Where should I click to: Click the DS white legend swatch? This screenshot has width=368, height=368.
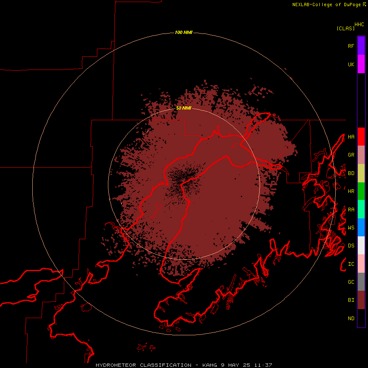click(361, 245)
